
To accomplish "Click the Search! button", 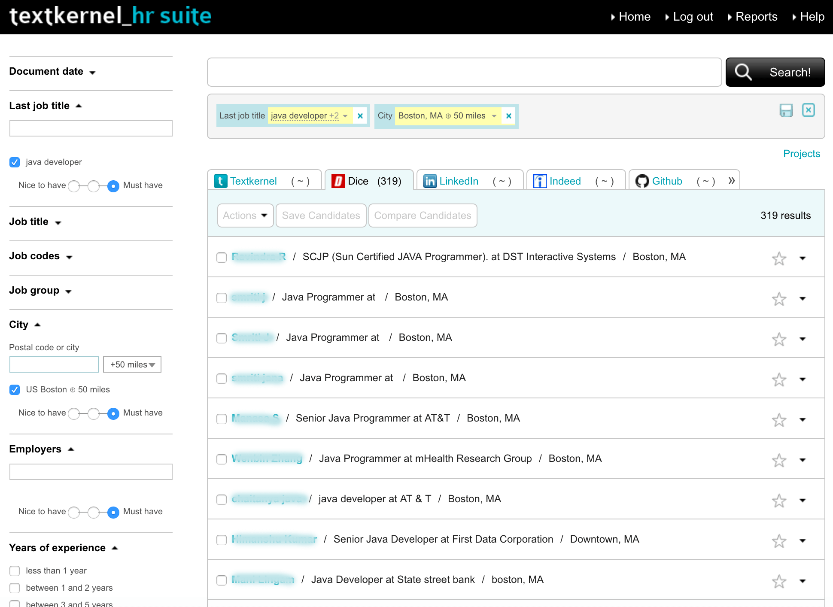I will 775,72.
